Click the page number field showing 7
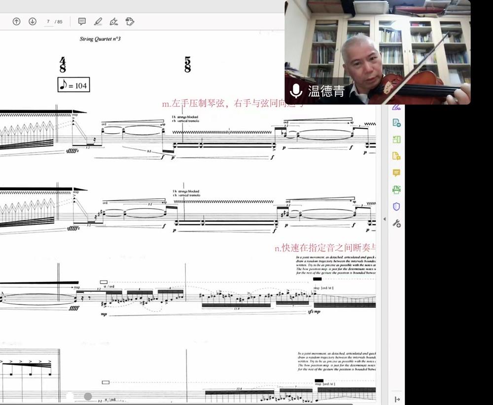The width and height of the screenshot is (493, 405). tap(48, 22)
